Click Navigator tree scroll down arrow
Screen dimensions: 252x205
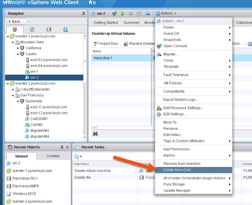click(85, 137)
